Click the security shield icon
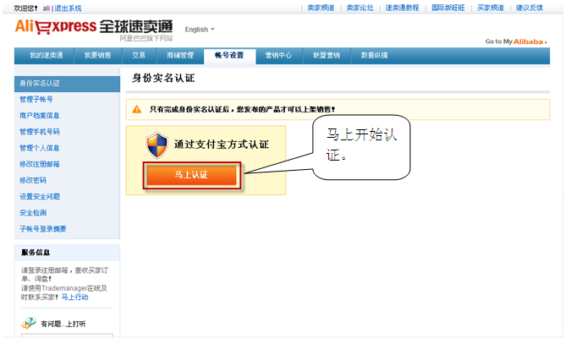The width and height of the screenshot is (571, 355). click(x=156, y=145)
